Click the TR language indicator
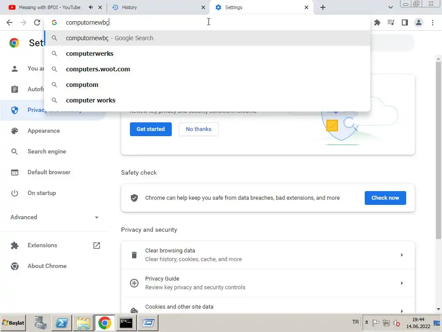The image size is (442, 332). (x=356, y=322)
